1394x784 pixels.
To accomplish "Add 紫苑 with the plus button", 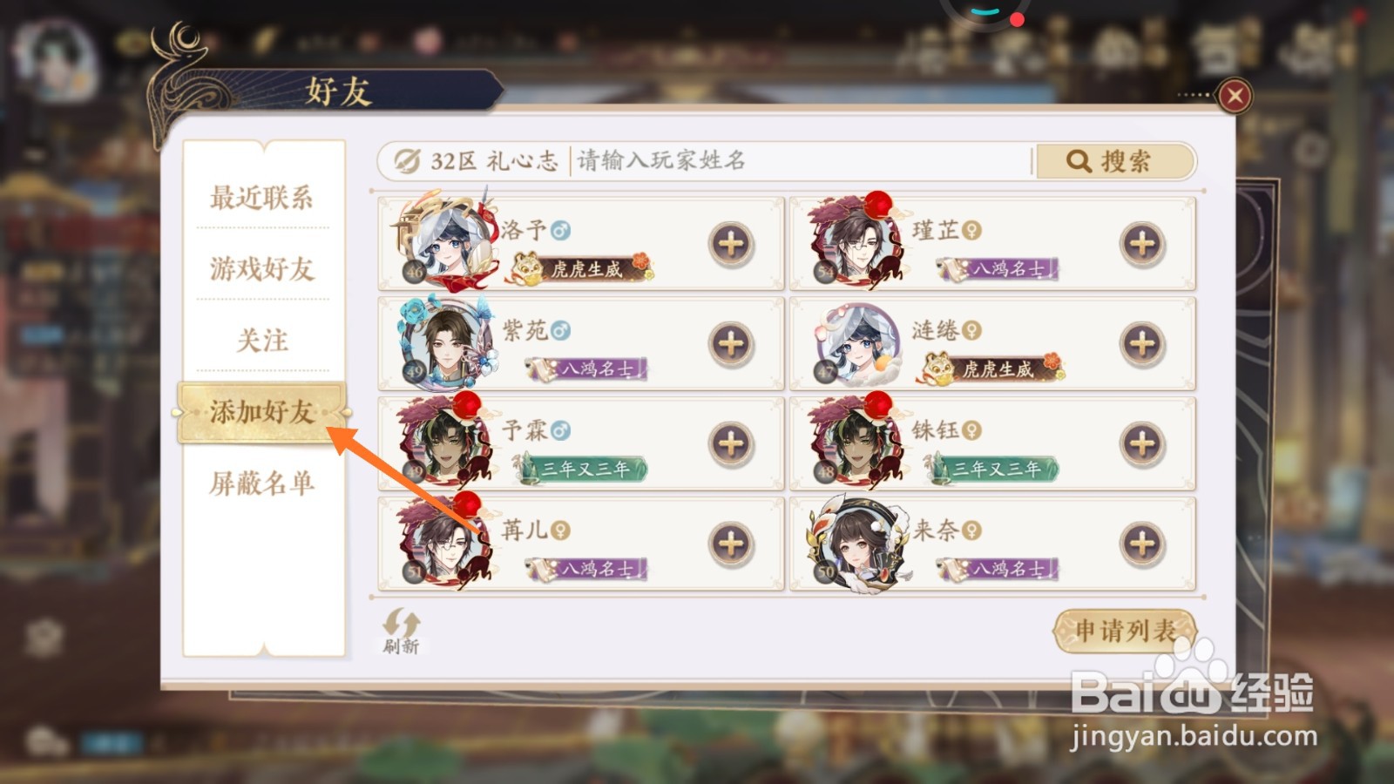I will 731,344.
